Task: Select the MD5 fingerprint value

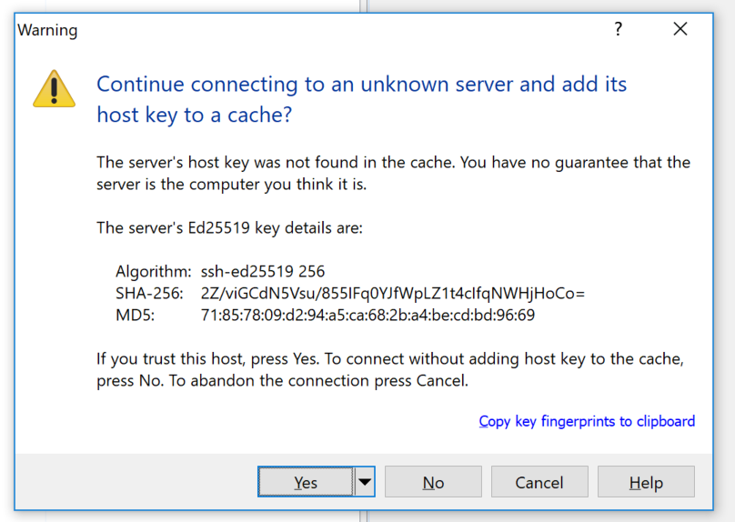Action: pos(367,316)
